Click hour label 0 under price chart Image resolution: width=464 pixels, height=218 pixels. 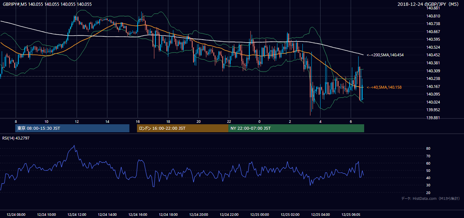(260, 121)
